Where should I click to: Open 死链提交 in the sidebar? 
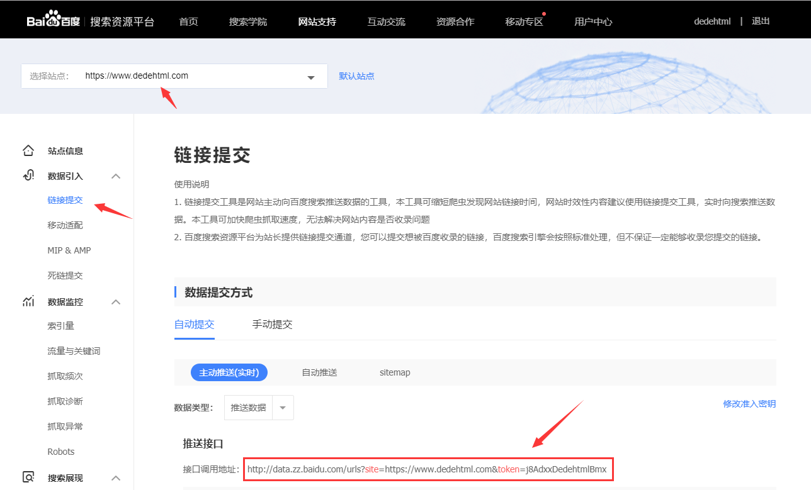click(x=65, y=276)
